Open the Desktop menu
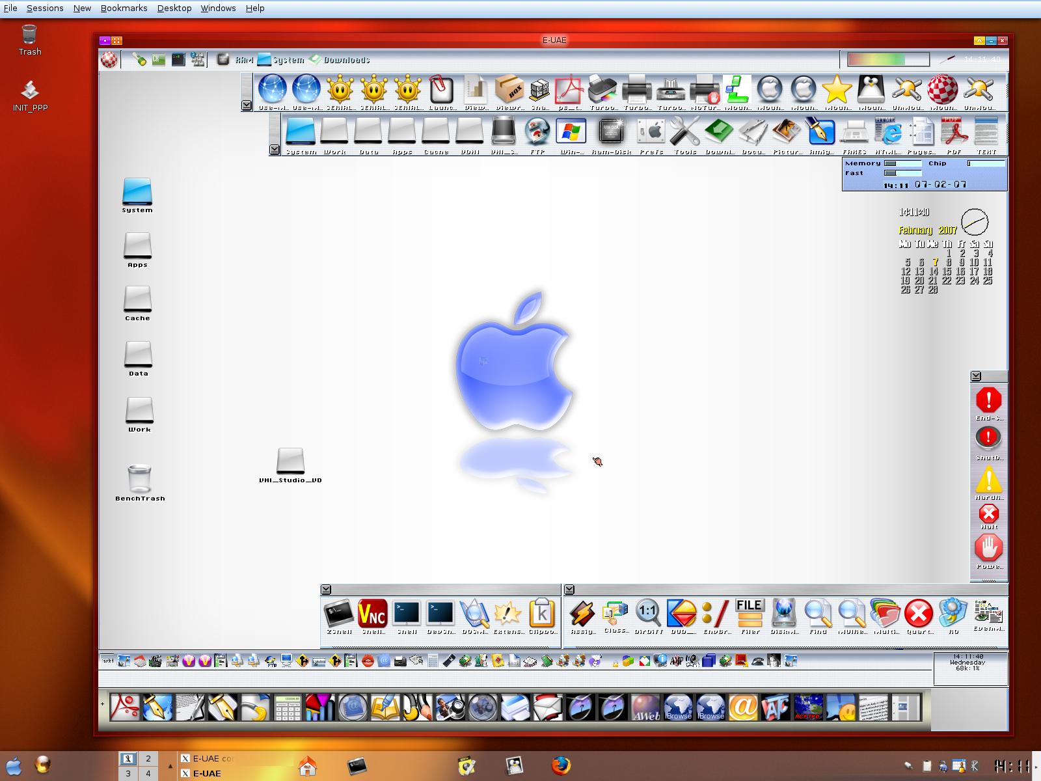Viewport: 1041px width, 781px height. [174, 8]
